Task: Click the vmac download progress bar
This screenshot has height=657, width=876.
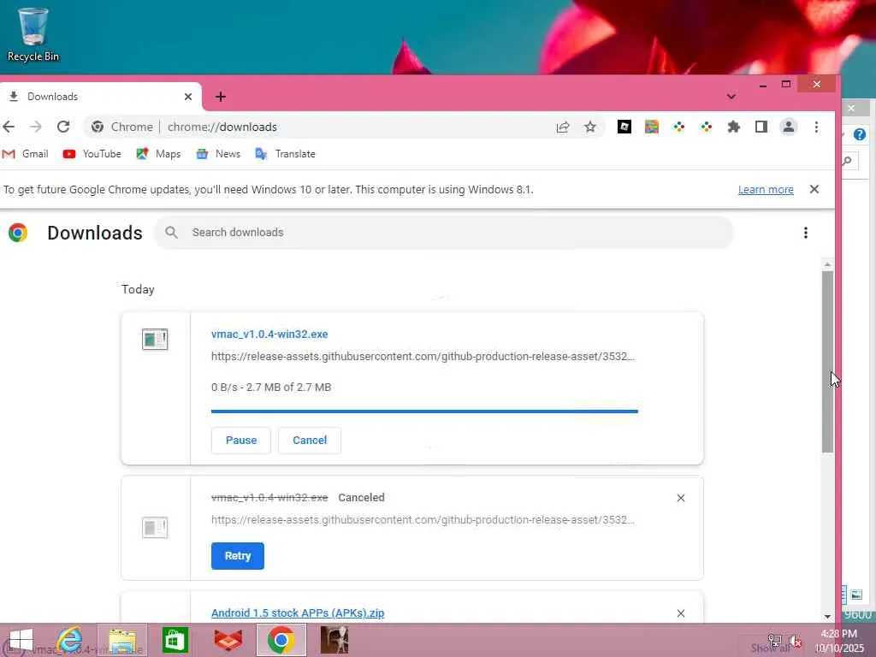Action: [x=424, y=411]
